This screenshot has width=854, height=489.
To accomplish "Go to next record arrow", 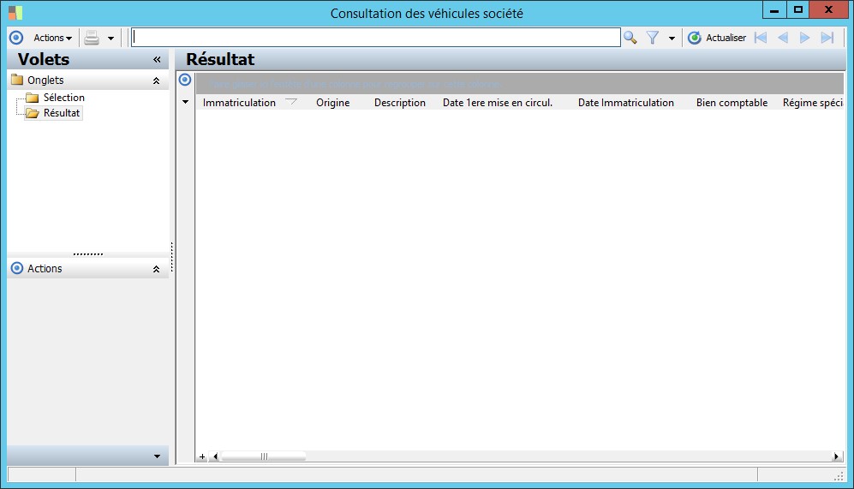I will pos(804,38).
